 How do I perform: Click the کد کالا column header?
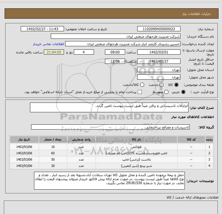191,139
